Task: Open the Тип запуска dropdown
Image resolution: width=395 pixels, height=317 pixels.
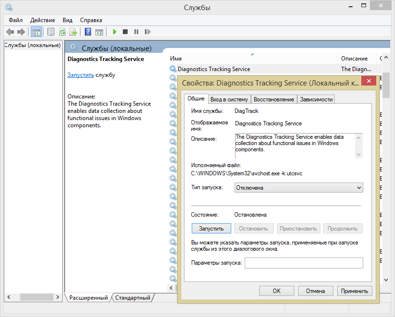Action: (299, 188)
